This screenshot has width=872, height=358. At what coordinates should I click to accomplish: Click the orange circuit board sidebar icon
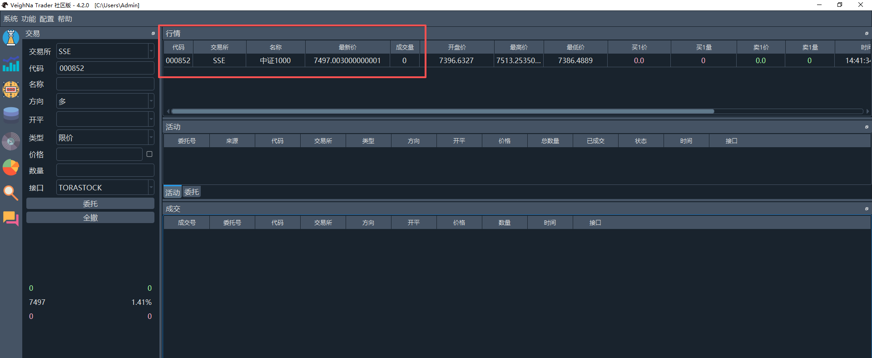tap(11, 89)
